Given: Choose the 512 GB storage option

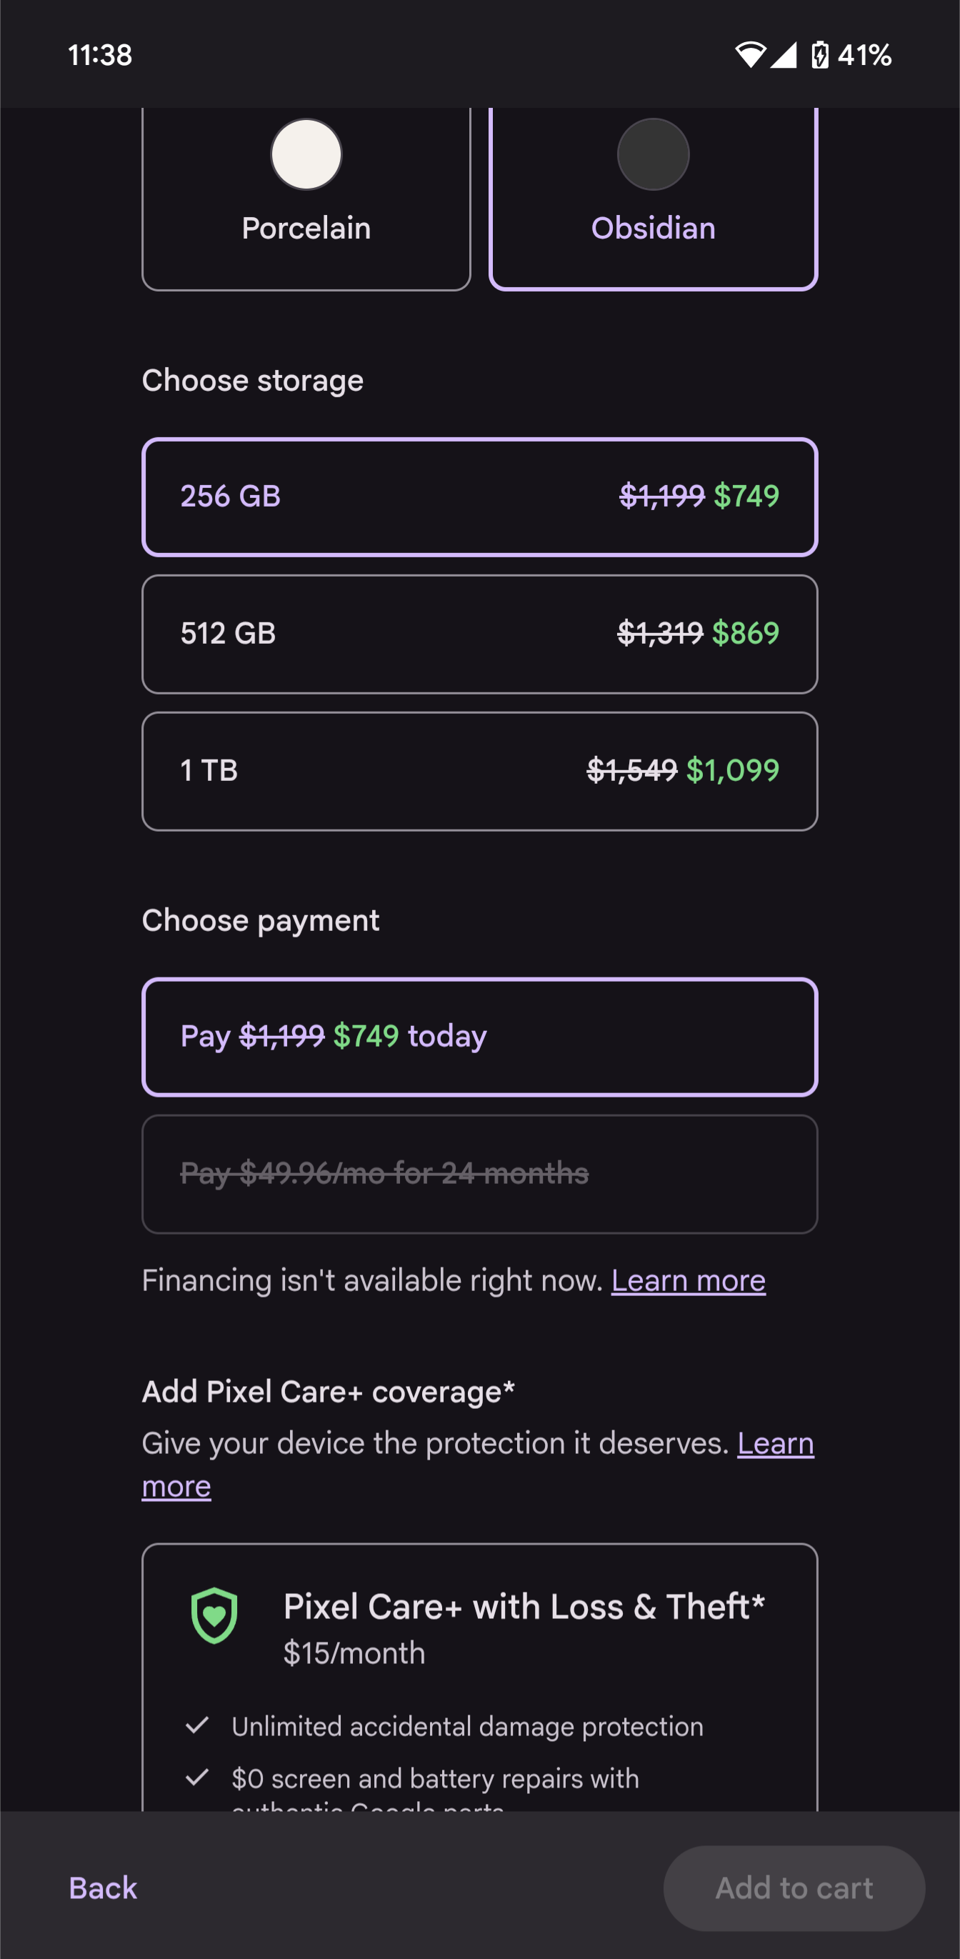Looking at the screenshot, I should coord(479,634).
